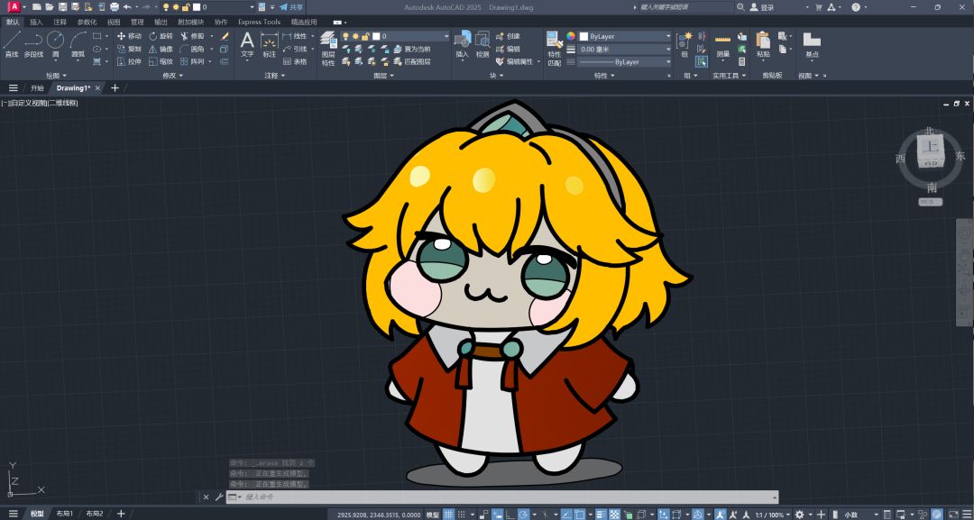
Task: Toggle snap mode in status bar
Action: tap(462, 515)
